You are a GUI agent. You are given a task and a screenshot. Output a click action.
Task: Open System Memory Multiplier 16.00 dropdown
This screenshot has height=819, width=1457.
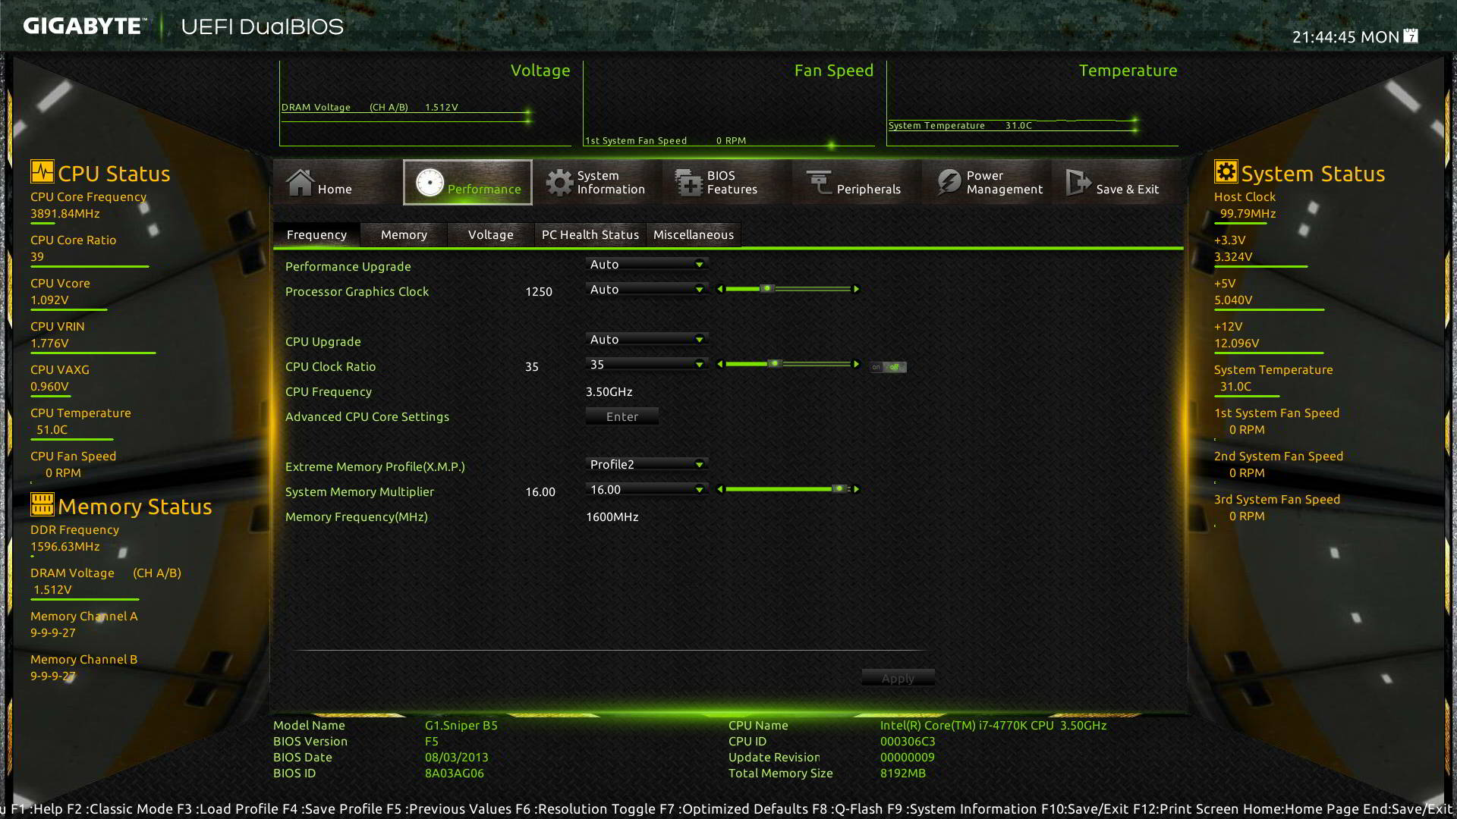[647, 489]
